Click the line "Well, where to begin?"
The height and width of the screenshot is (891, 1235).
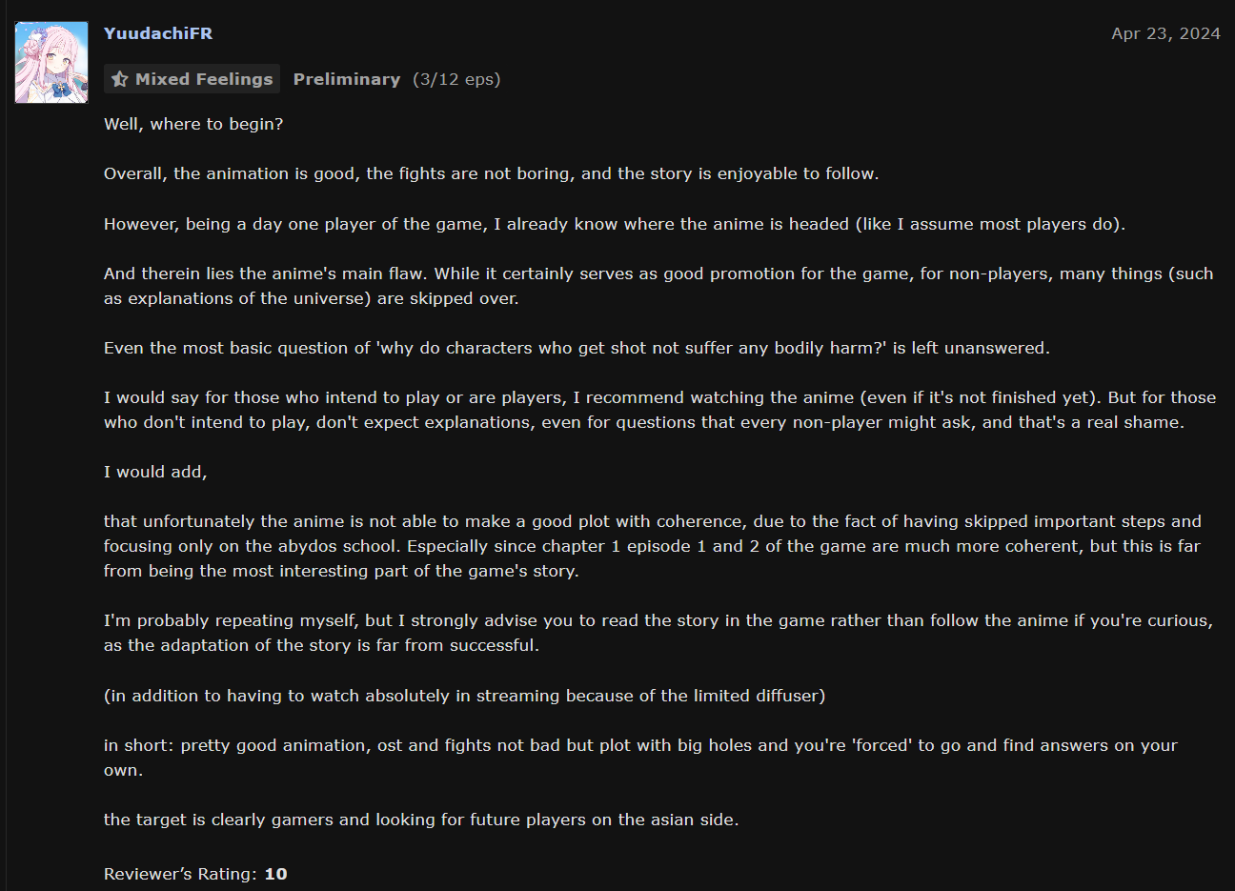193,124
